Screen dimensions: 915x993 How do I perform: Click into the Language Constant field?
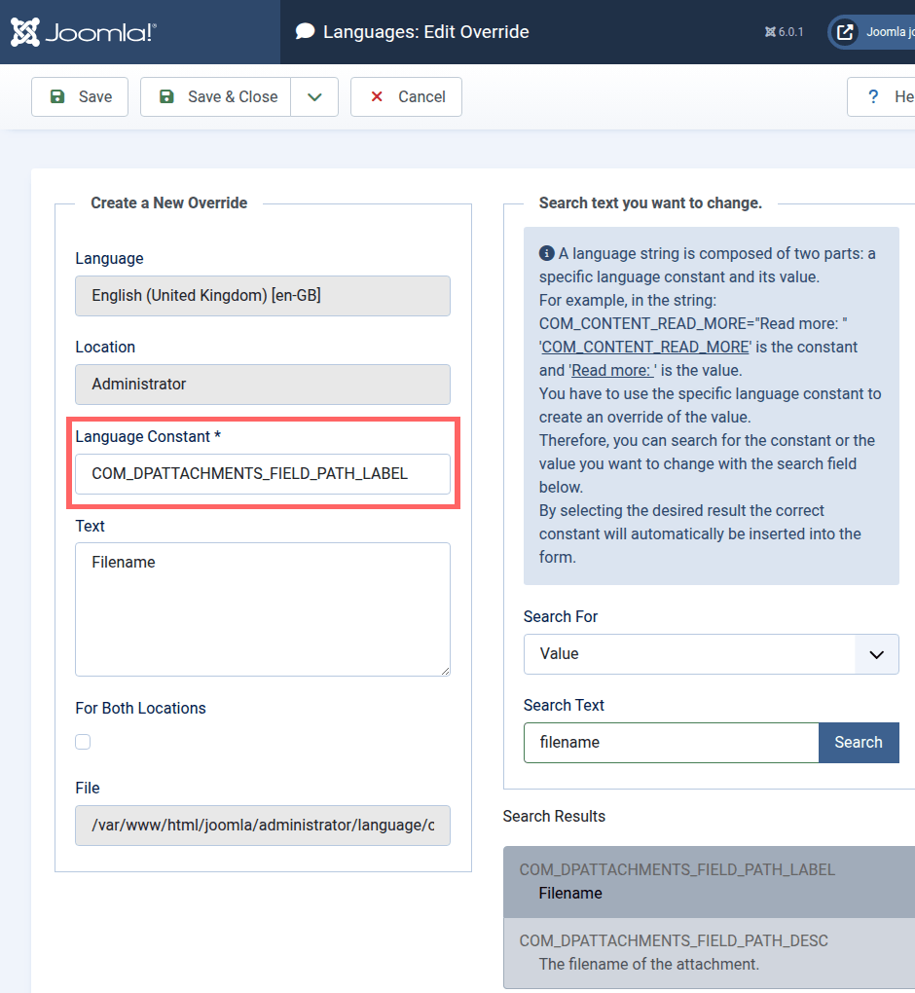(263, 474)
